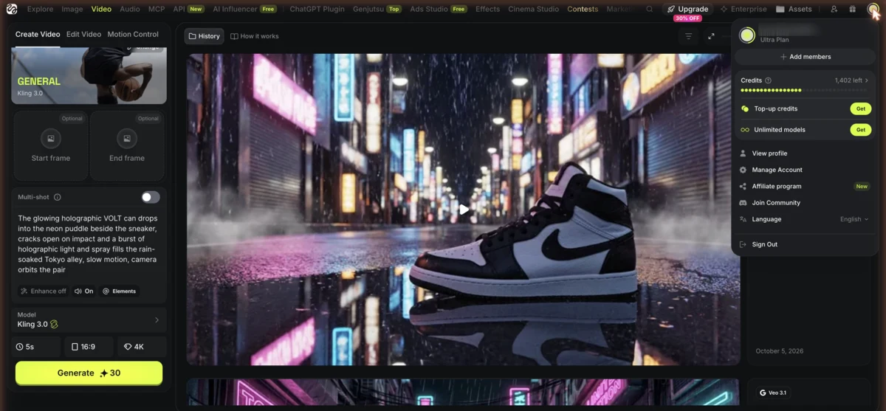Open the Effects menu item
This screenshot has height=411, width=886.
(x=487, y=10)
